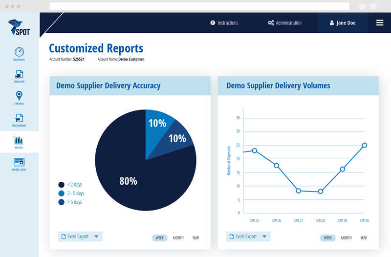391x257 pixels.
Task: Open the Dashboard gauge icon
Action: 19,52
